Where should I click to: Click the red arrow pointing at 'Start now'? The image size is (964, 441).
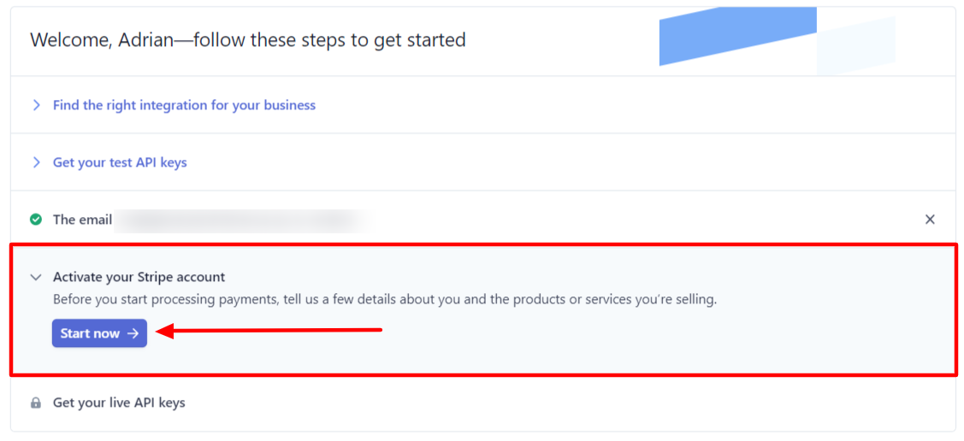tap(274, 331)
